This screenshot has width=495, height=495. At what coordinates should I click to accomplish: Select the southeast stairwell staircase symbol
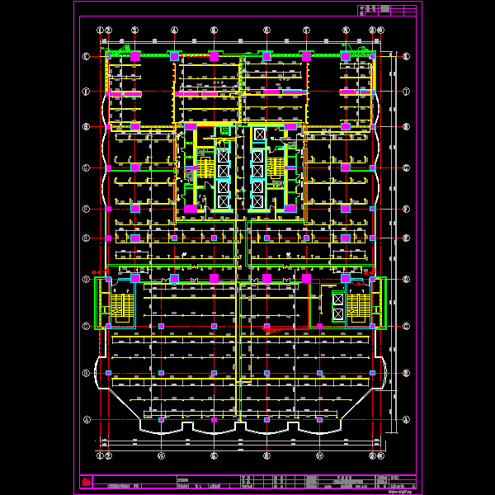tap(358, 305)
